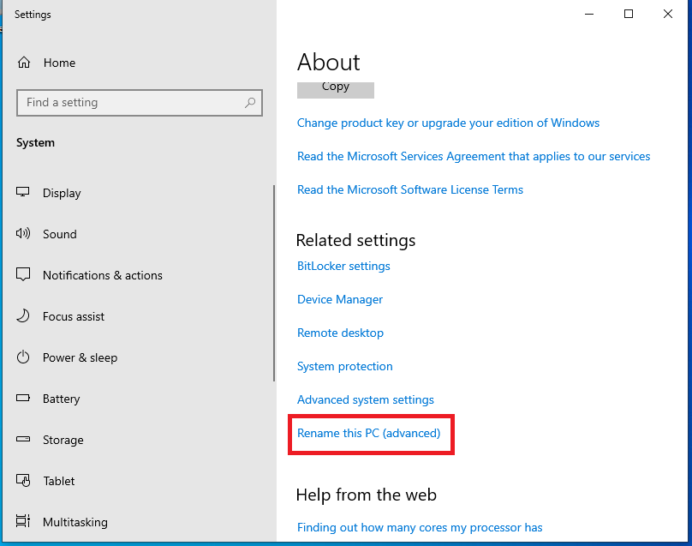
Task: Click the Notifications & actions icon
Action: point(24,275)
